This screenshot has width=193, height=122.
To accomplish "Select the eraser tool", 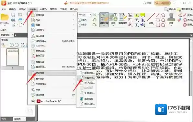I will coord(180,20).
